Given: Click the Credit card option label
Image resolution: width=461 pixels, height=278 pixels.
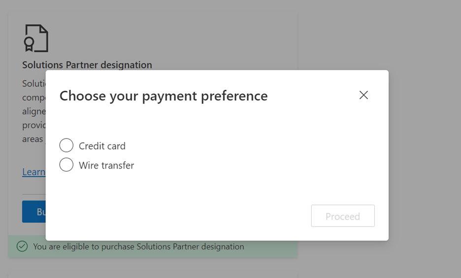Looking at the screenshot, I should coord(102,146).
